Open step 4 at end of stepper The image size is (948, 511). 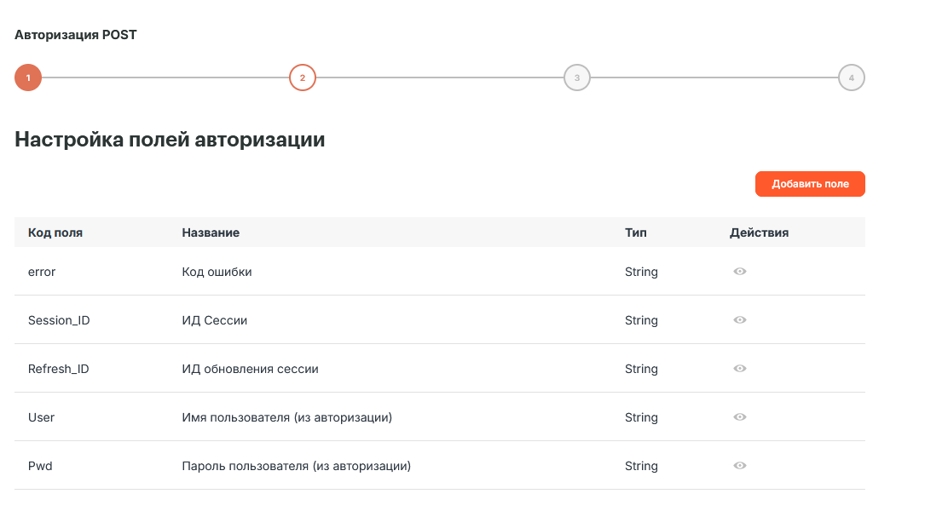click(852, 78)
